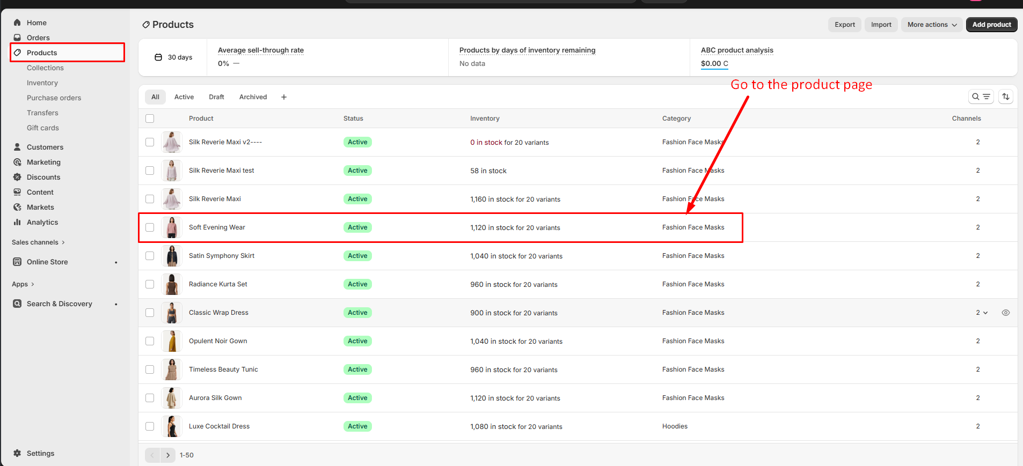Click the Add product button

[991, 25]
